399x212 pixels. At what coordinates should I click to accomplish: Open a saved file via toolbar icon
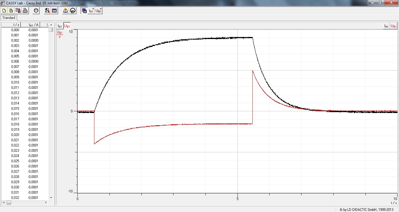[11, 11]
